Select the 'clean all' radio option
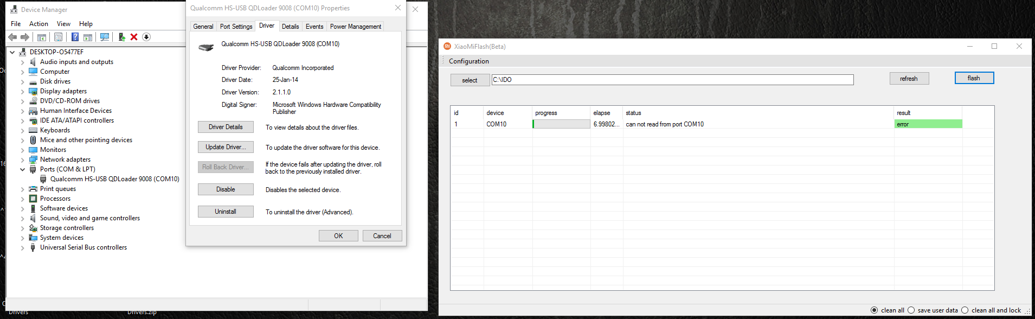 click(x=874, y=310)
